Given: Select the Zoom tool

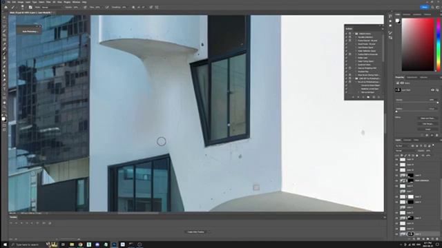Looking at the screenshot, I should 4,107.
